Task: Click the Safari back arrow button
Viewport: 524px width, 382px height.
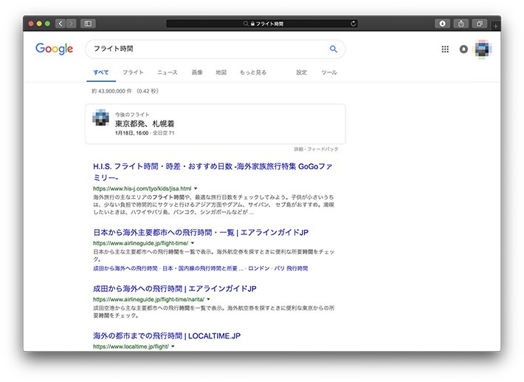Action: pyautogui.click(x=61, y=24)
